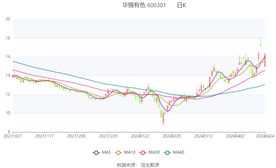Image resolution: width=276 pixels, height=168 pixels.
Task: Click x-axis date label 20231027
Action: 13,136
